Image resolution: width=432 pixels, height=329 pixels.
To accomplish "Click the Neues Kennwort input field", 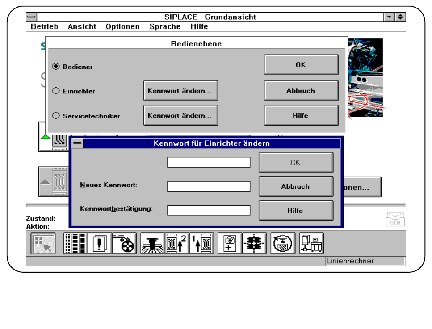I will point(209,186).
